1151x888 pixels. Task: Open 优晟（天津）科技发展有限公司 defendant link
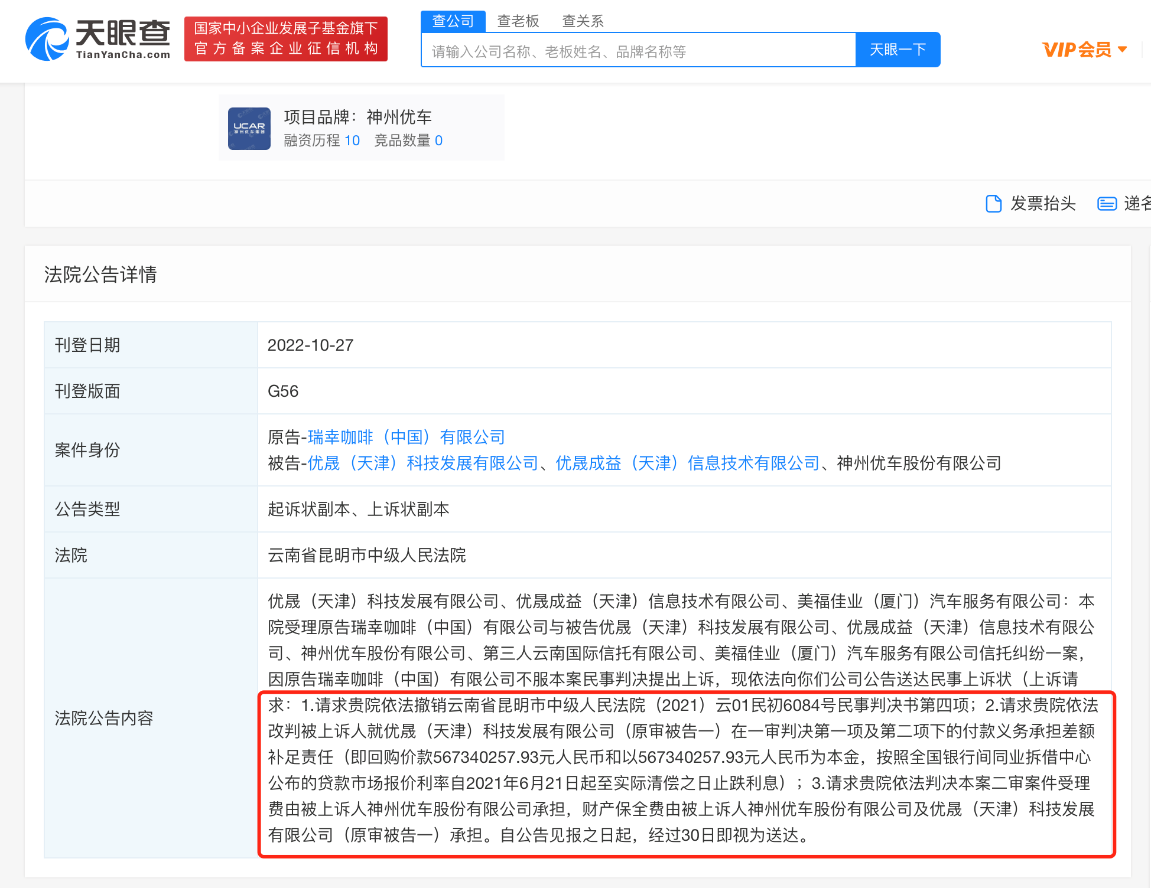click(422, 463)
